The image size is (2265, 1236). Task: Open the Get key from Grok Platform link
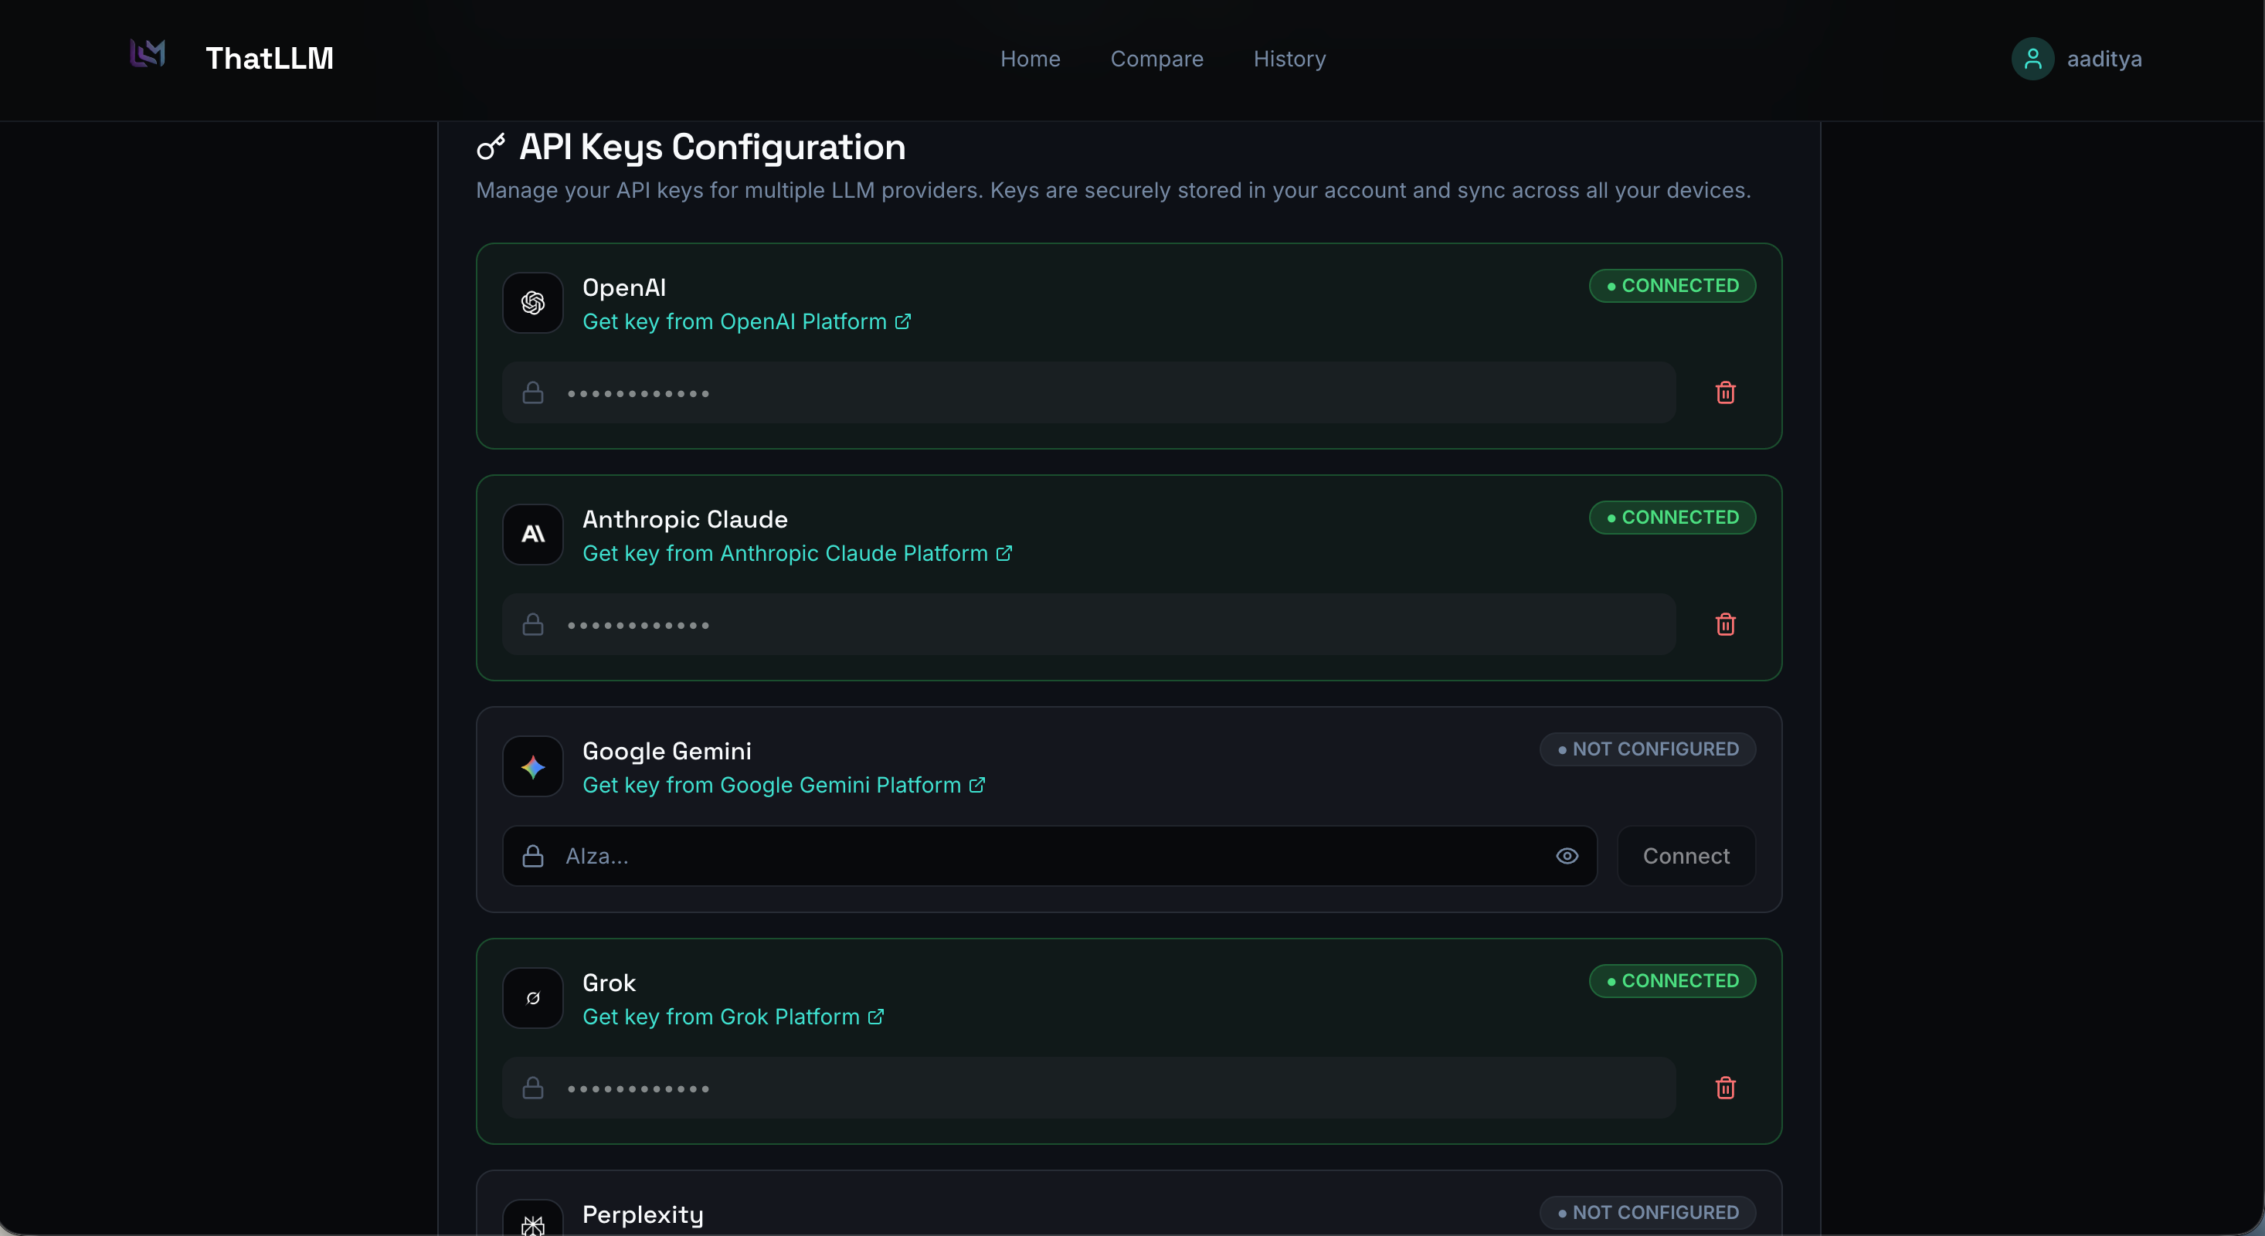[x=732, y=1017]
